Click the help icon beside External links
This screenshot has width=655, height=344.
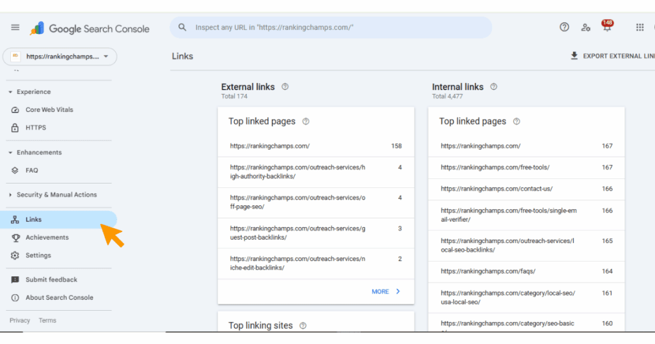[285, 87]
